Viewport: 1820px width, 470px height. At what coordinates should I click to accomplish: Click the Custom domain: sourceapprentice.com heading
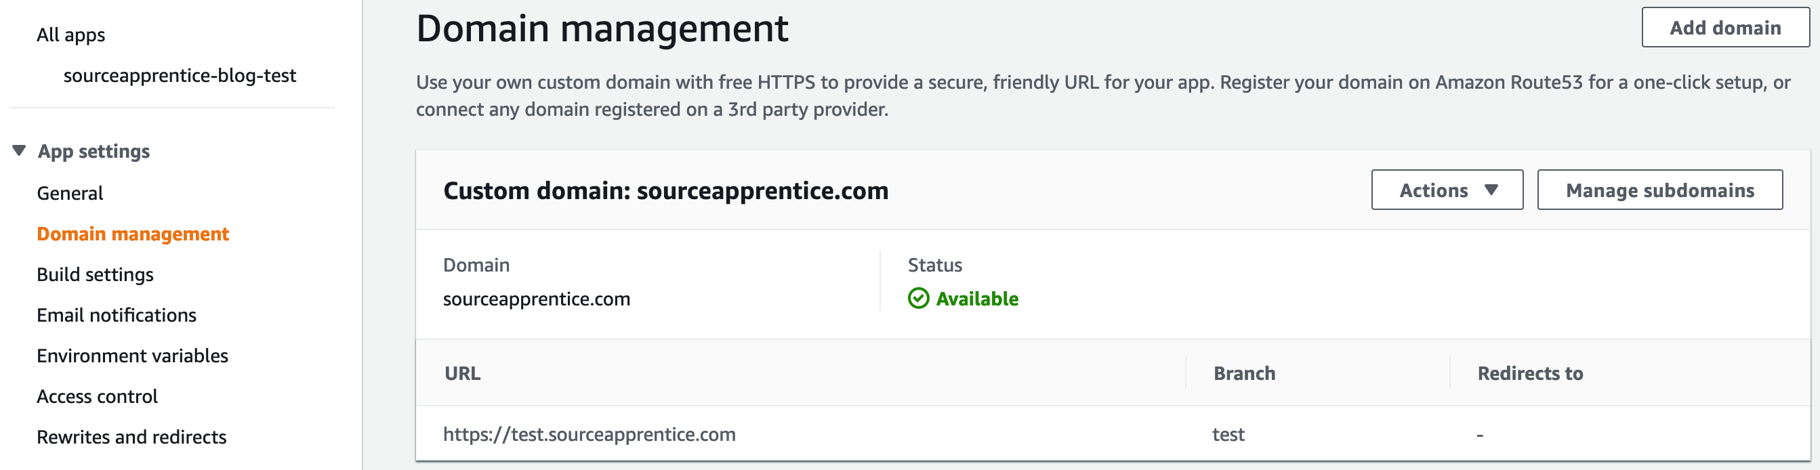(665, 190)
